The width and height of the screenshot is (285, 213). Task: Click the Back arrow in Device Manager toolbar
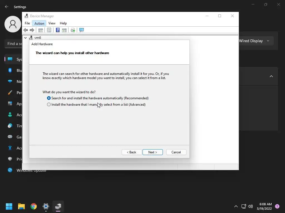point(26,30)
